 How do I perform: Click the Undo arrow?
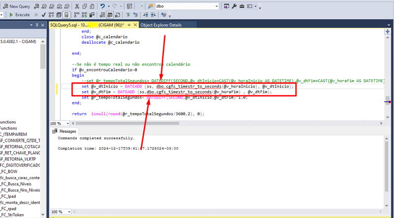point(102,6)
